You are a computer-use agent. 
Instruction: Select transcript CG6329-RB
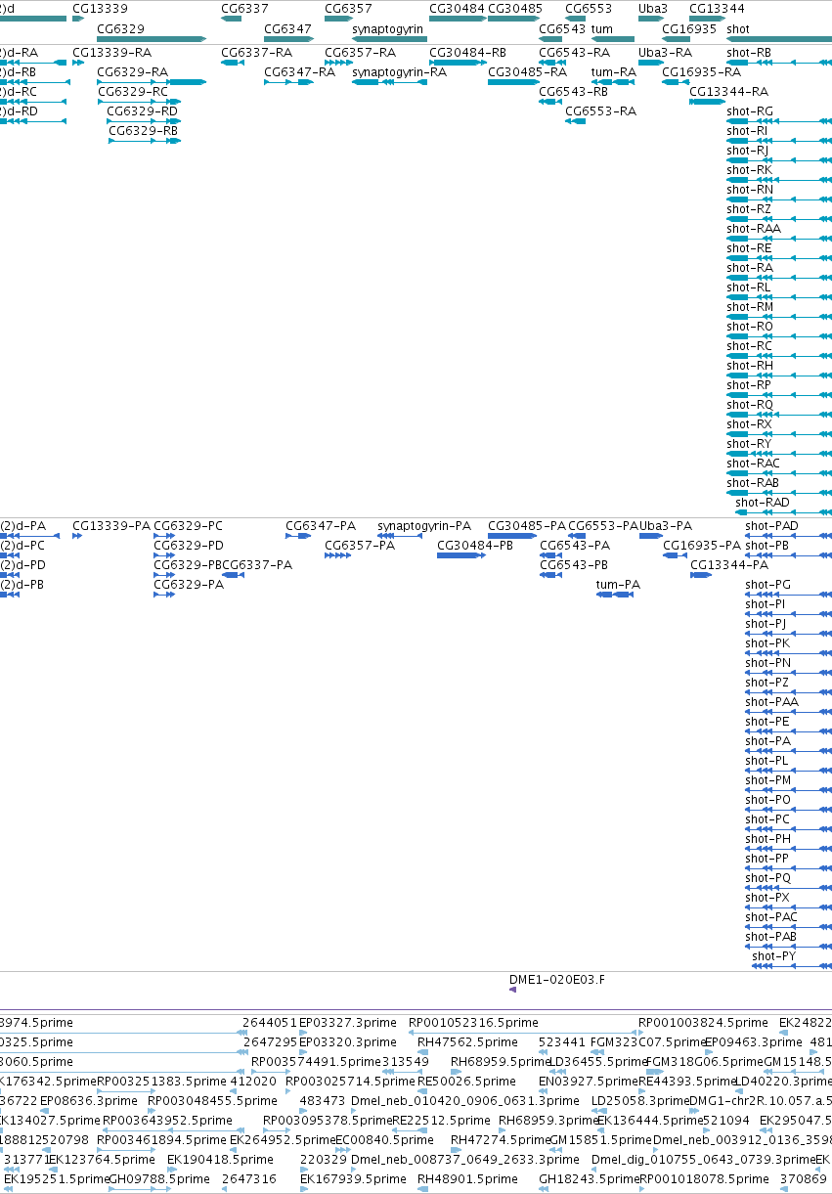143,131
